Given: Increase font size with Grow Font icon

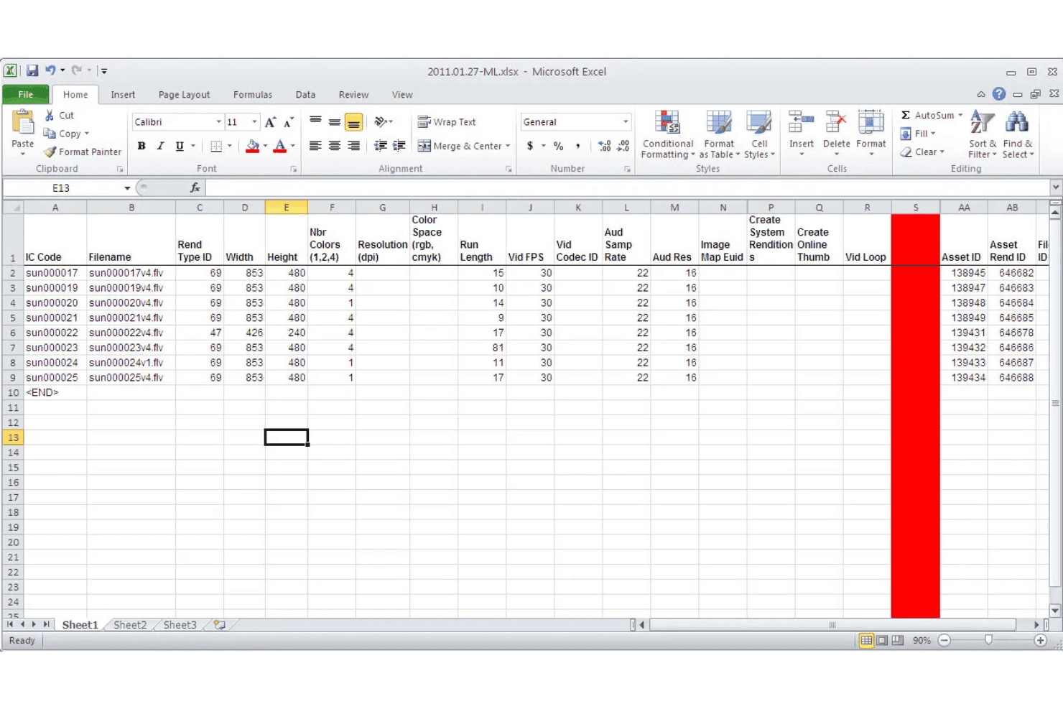Looking at the screenshot, I should [x=270, y=122].
